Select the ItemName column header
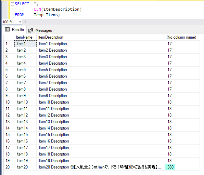 25,37
